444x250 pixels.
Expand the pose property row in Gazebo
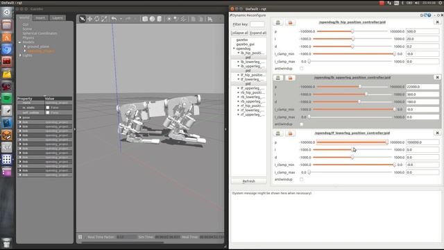(20, 117)
